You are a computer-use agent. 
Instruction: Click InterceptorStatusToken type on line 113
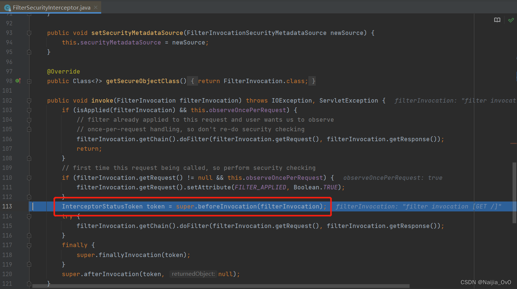pyautogui.click(x=102, y=206)
